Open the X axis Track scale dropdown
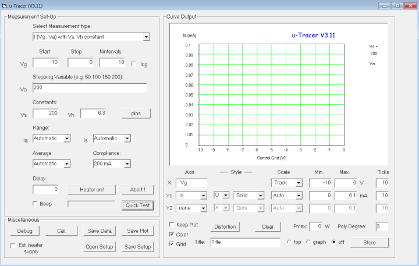Image resolution: width=419 pixels, height=266 pixels. (299, 183)
